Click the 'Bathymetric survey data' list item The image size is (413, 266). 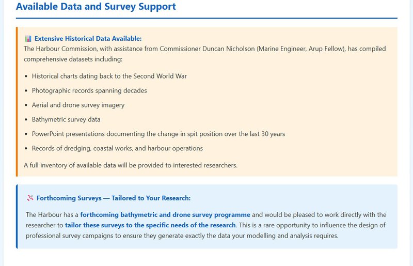click(x=66, y=120)
